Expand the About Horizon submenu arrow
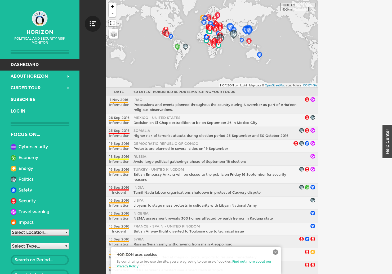The height and width of the screenshot is (274, 392). coord(68,76)
